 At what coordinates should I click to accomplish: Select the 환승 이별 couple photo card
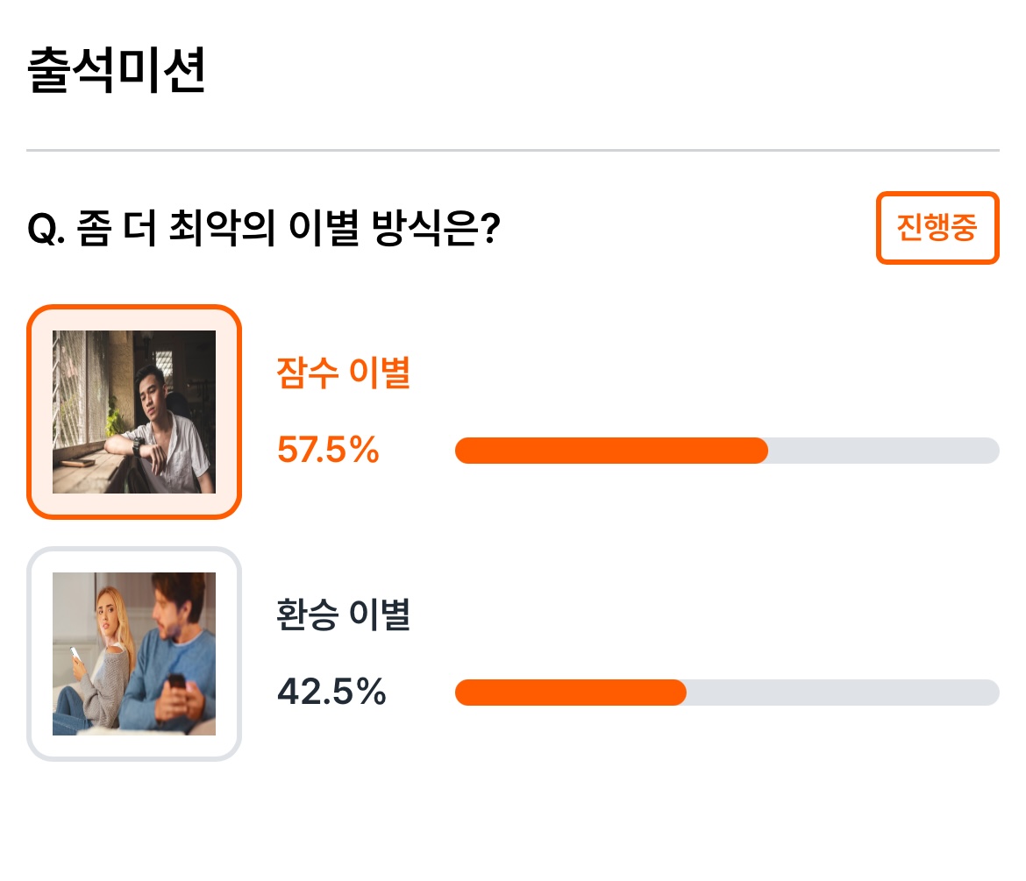134,653
